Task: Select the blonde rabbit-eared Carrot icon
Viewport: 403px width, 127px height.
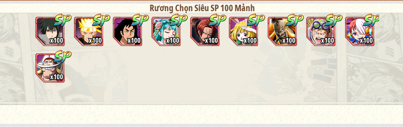Action: 244,31
